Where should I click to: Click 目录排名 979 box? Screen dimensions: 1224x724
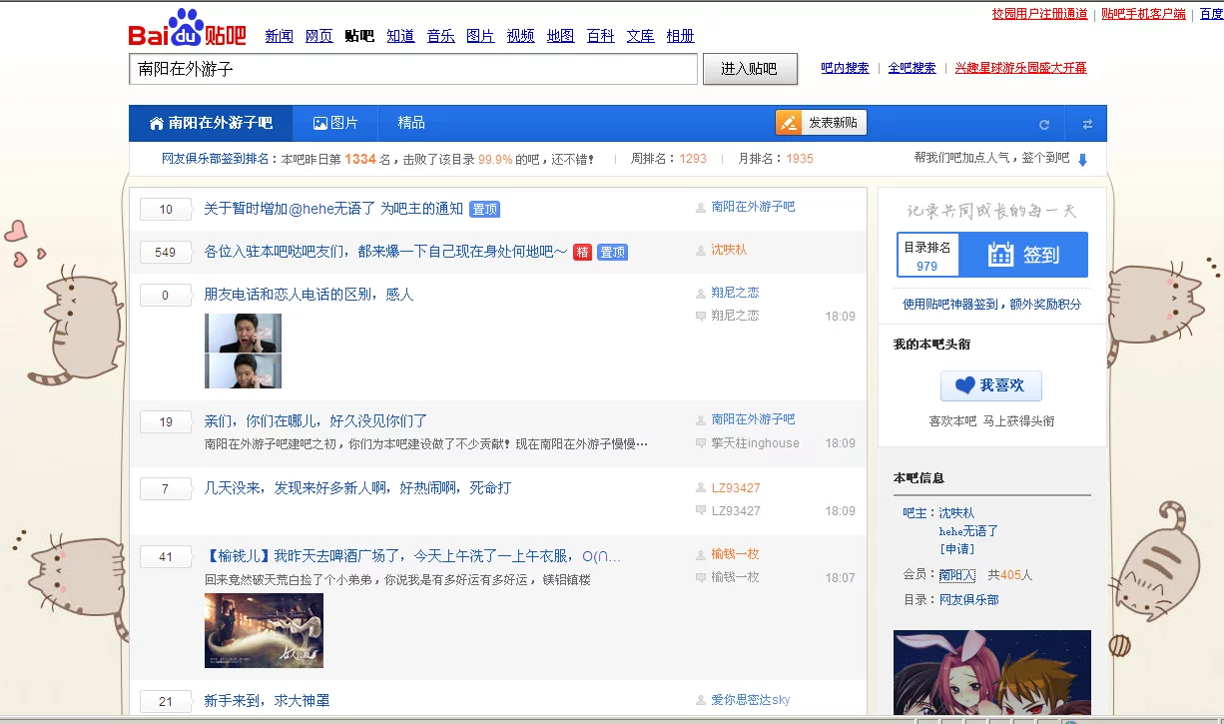coord(927,256)
